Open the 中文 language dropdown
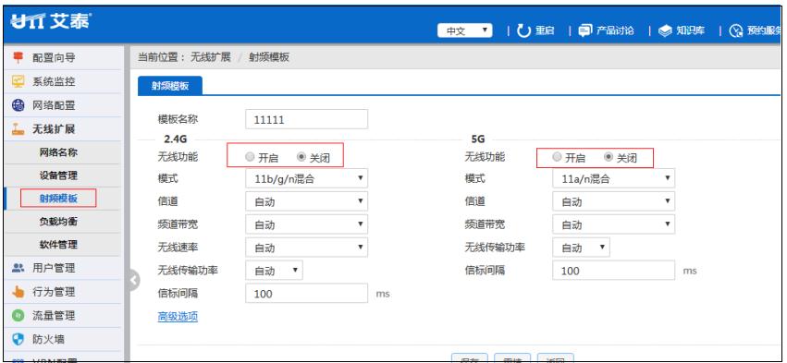The width and height of the screenshot is (787, 363). [465, 31]
